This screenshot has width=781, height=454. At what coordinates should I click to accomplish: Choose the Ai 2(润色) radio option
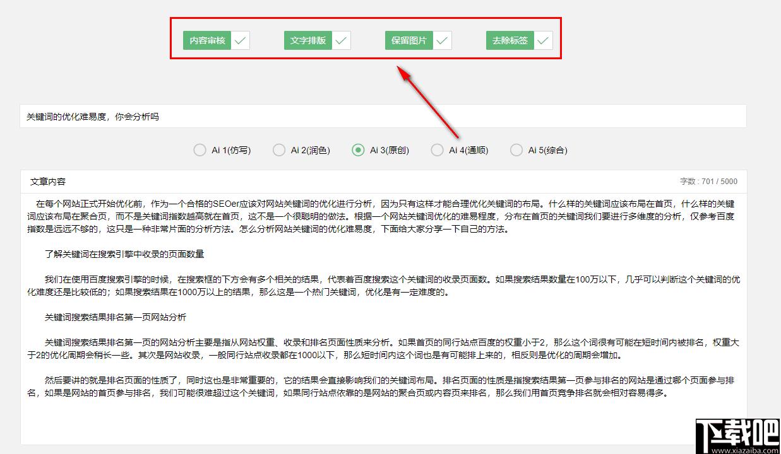pyautogui.click(x=279, y=150)
